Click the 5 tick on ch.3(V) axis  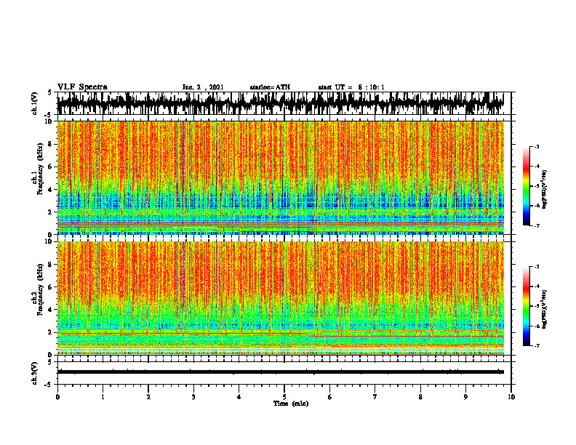coord(50,362)
